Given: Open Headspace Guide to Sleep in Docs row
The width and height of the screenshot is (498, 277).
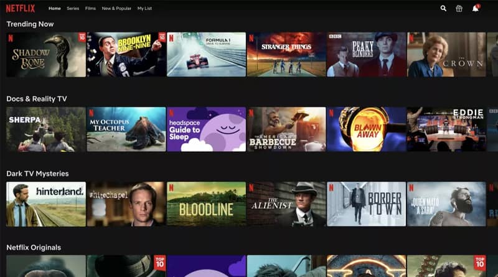Looking at the screenshot, I should tap(207, 129).
